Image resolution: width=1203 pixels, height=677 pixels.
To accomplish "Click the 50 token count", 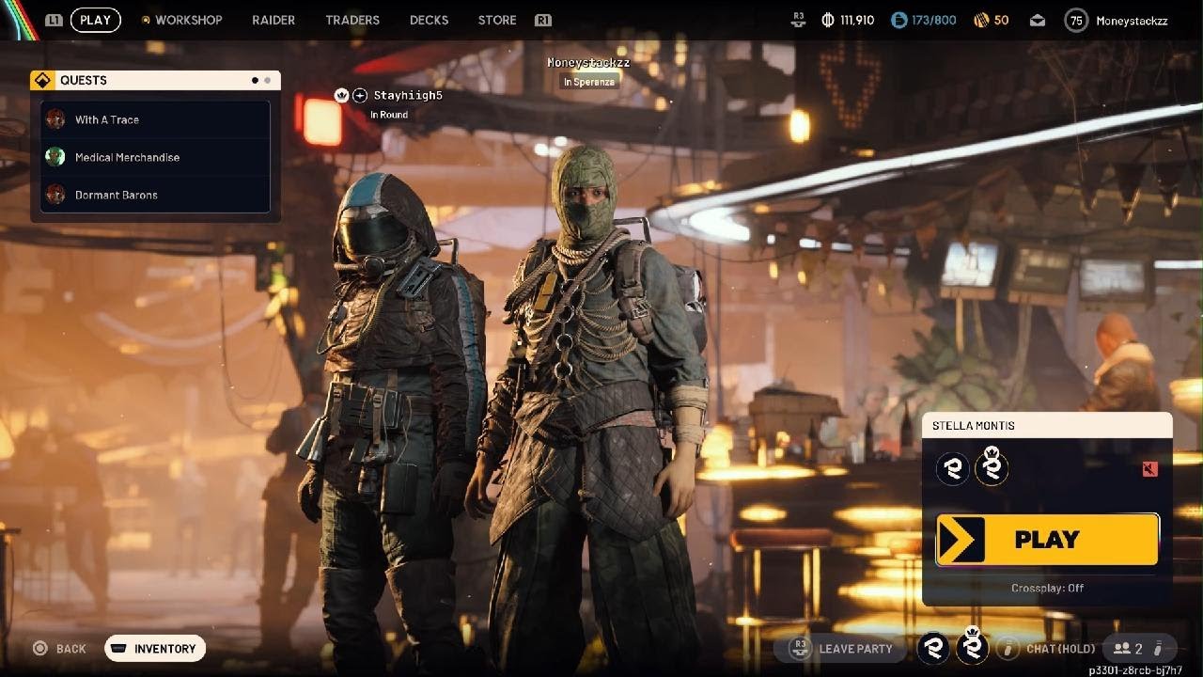I will point(1002,20).
